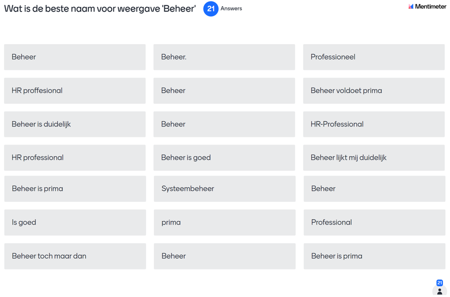The image size is (450, 297).
Task: Select the 'Is goed' answer card
Action: click(x=75, y=223)
